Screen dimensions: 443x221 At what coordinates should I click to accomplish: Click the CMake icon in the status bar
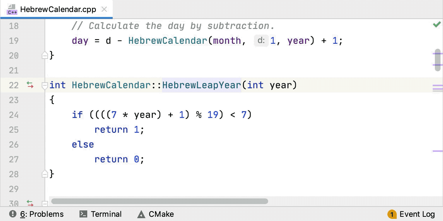coord(141,214)
